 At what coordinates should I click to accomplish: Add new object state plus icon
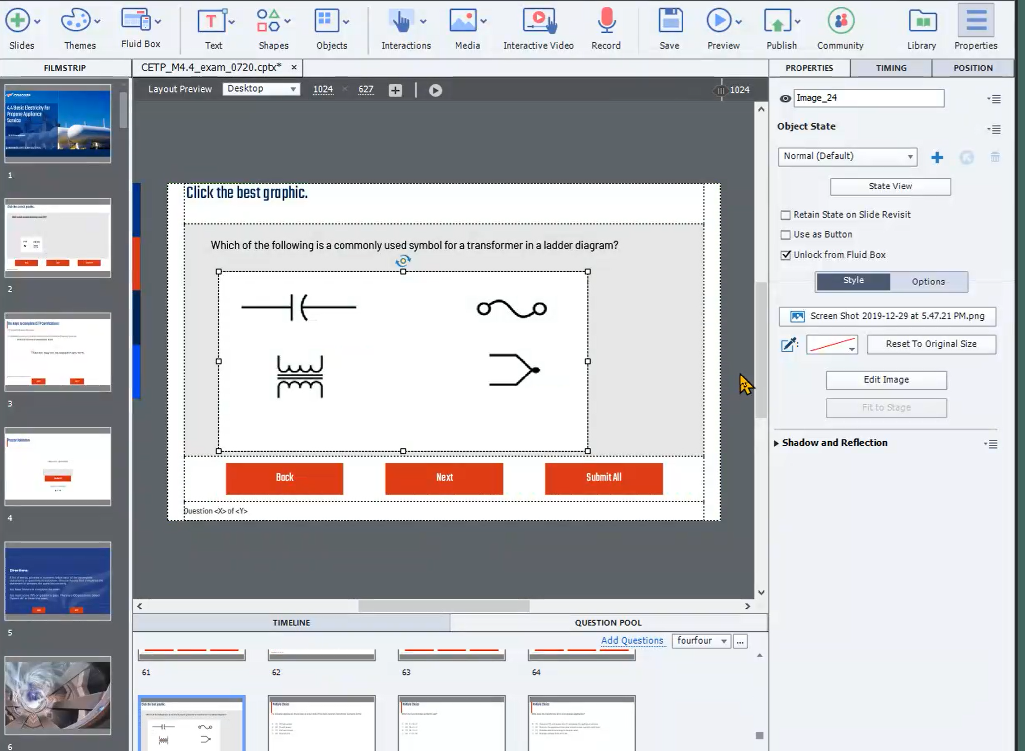pyautogui.click(x=937, y=158)
